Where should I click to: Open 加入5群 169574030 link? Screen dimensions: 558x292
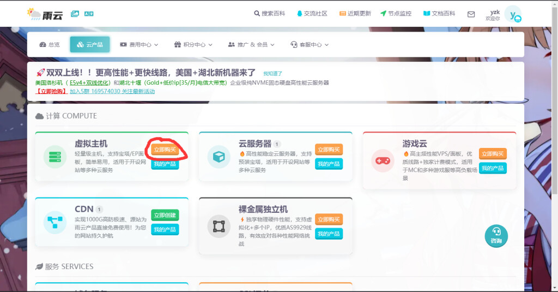[112, 91]
